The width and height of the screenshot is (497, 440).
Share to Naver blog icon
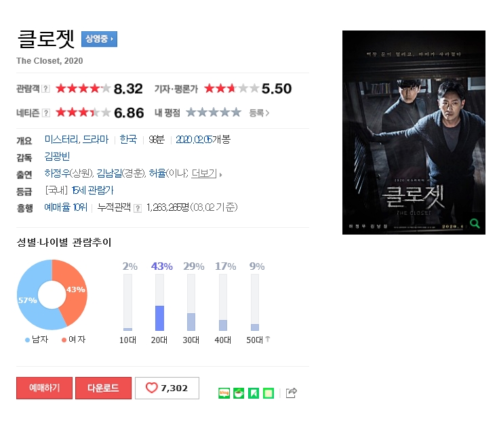click(224, 393)
